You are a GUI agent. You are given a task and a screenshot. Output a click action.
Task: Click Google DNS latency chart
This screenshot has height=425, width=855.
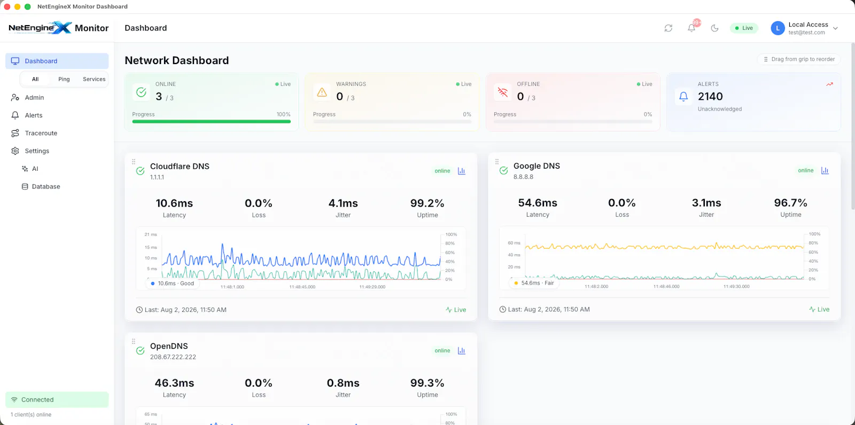click(664, 258)
